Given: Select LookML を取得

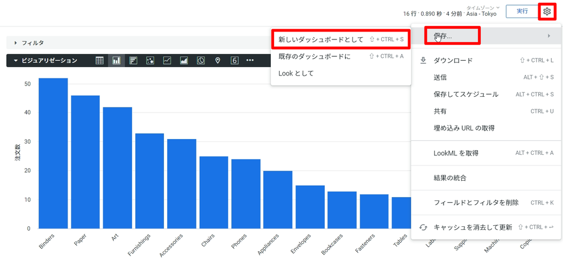Looking at the screenshot, I should pos(486,153).
